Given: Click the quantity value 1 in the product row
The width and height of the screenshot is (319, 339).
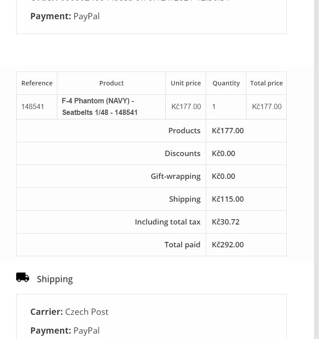Looking at the screenshot, I should pyautogui.click(x=214, y=106).
